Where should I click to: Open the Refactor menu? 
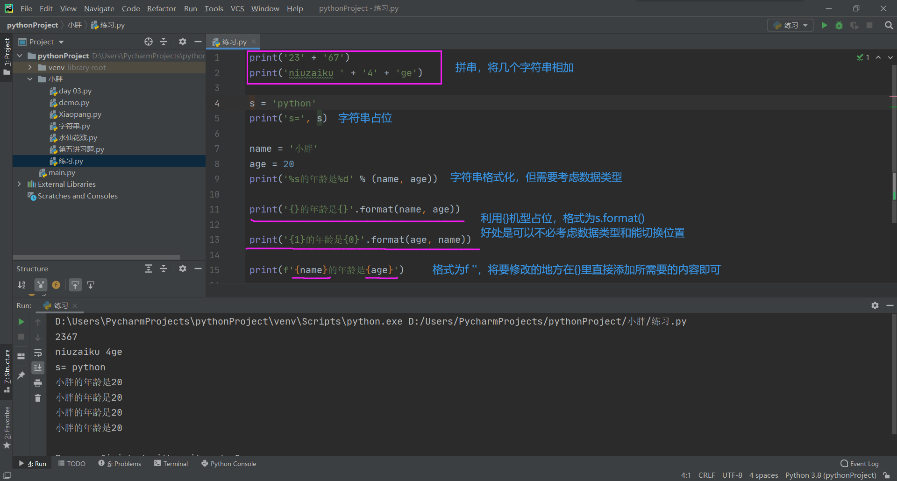point(161,8)
